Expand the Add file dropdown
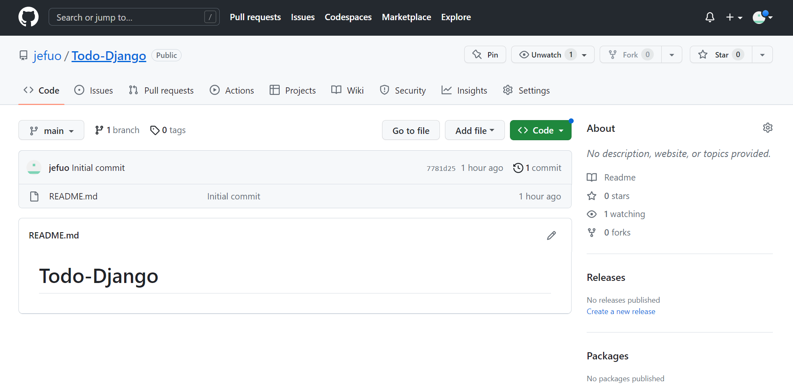This screenshot has width=793, height=385. 475,131
